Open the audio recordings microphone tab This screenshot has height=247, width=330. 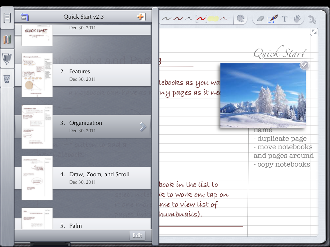tap(7, 59)
